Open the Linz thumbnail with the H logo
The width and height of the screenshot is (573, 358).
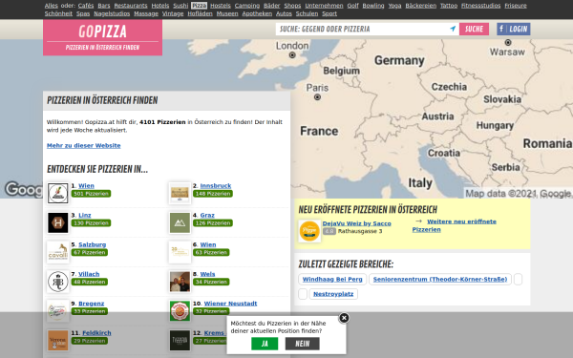tap(57, 222)
